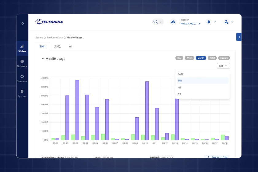Image resolution: width=258 pixels, height=172 pixels.
Task: Click Export to CSV button
Action: [x=217, y=157]
